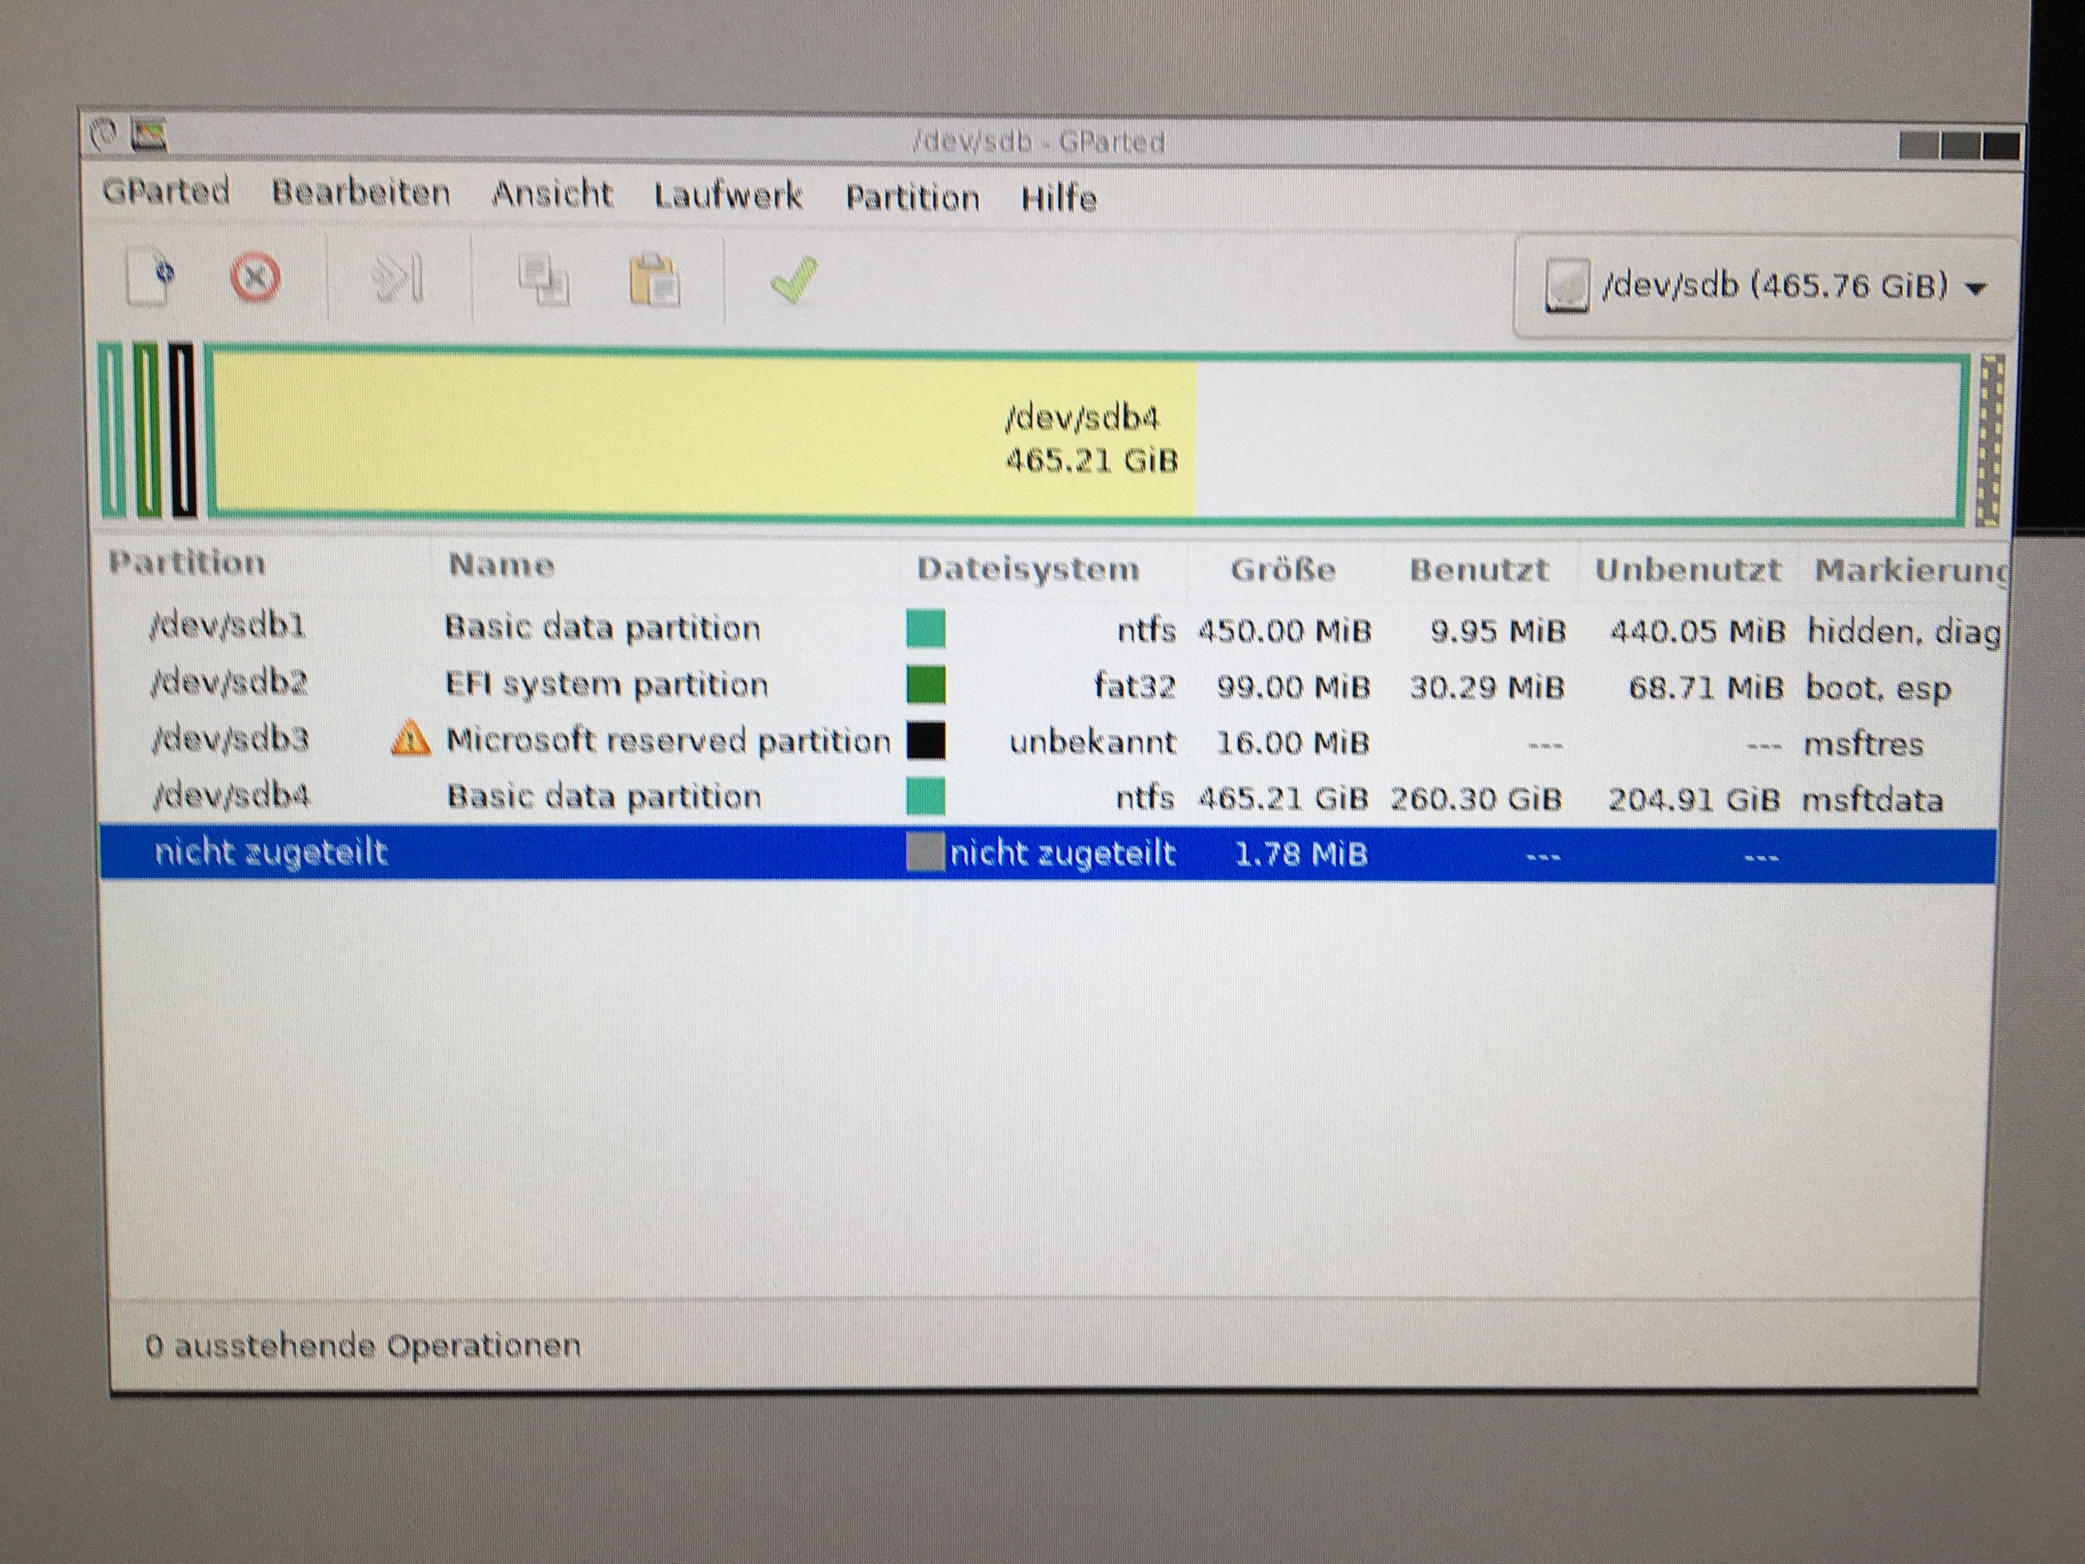Click the teal ntfs color swatch for /dev/sdb4

tap(925, 797)
